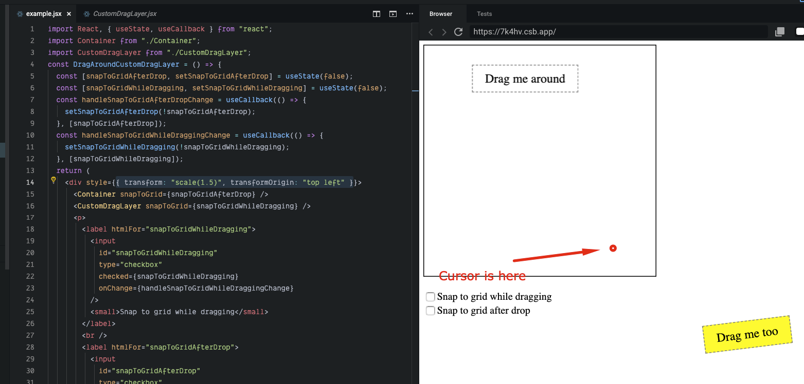Click the split editor layout icon
The width and height of the screenshot is (804, 384).
tap(376, 14)
